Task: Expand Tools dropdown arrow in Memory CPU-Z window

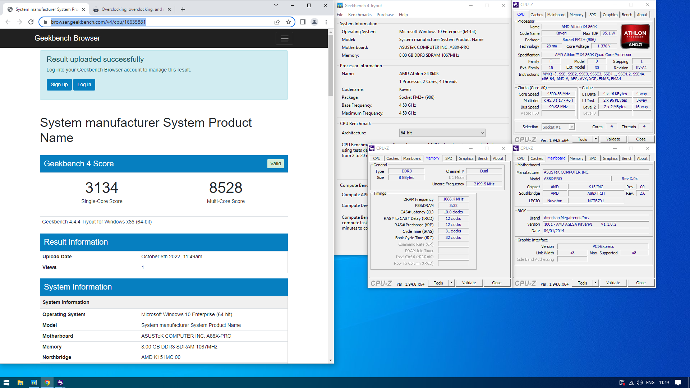Action: click(x=451, y=283)
